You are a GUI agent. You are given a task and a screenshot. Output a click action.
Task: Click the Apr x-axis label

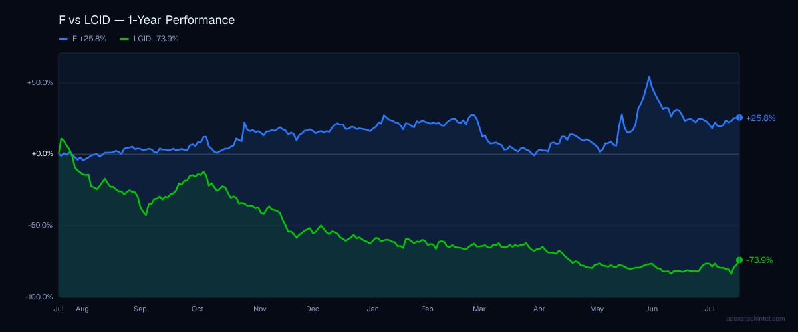[539, 309]
